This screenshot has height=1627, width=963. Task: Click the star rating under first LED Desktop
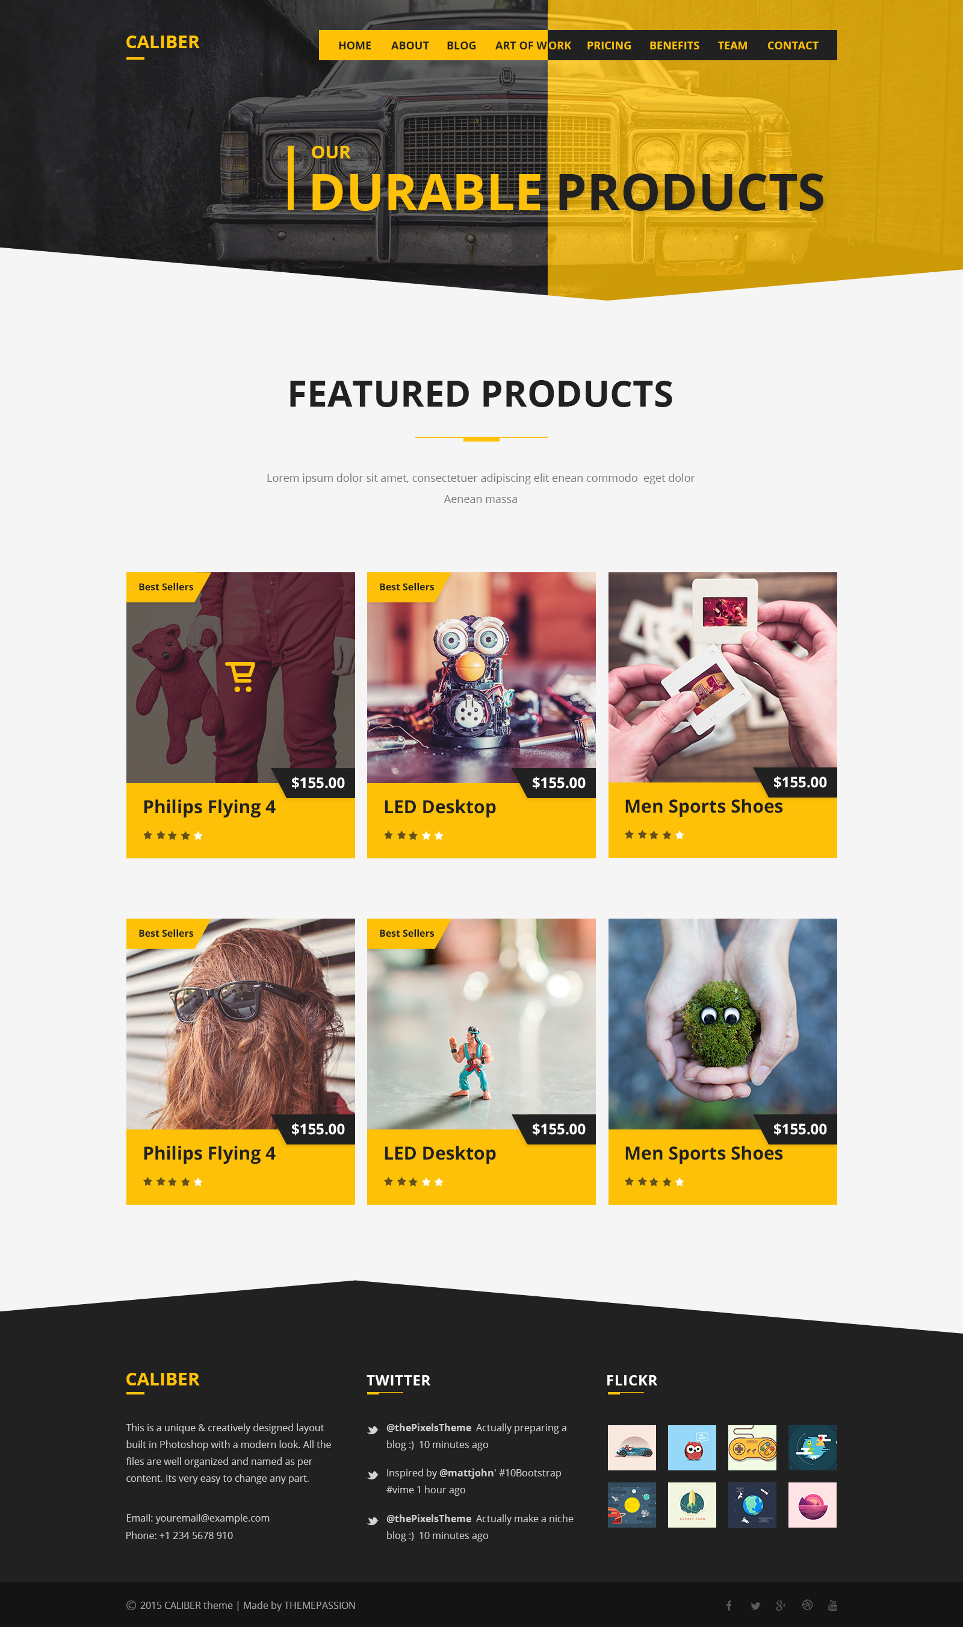pyautogui.click(x=413, y=835)
